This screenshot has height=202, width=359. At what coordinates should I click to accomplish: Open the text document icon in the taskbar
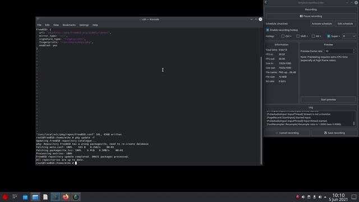45,197
